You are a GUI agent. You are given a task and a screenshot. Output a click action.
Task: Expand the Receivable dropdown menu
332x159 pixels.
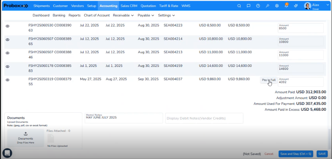(x=123, y=15)
